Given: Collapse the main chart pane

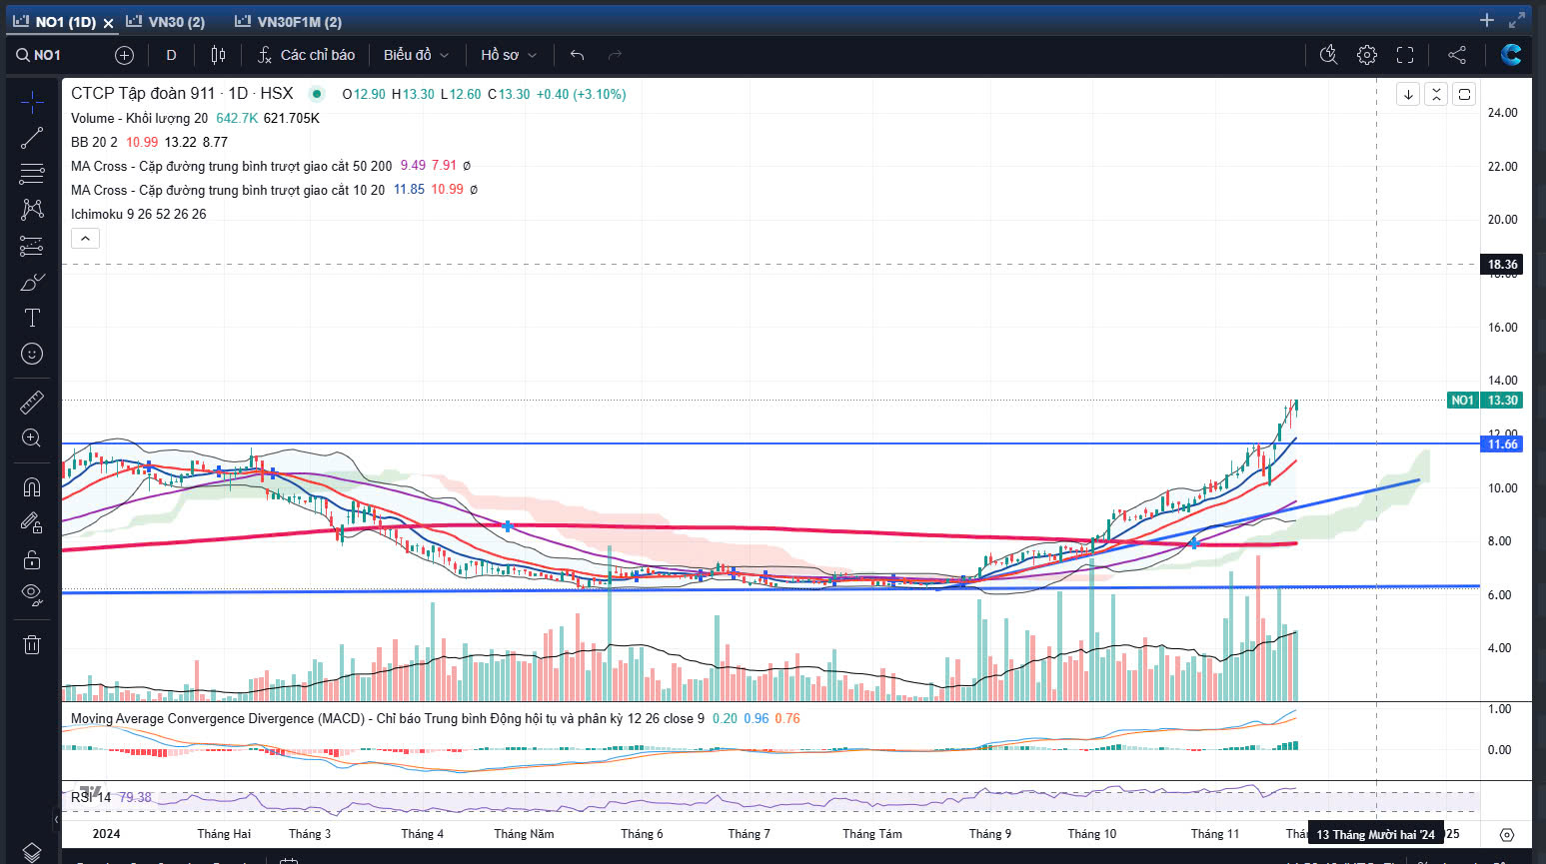Looking at the screenshot, I should tap(1436, 94).
